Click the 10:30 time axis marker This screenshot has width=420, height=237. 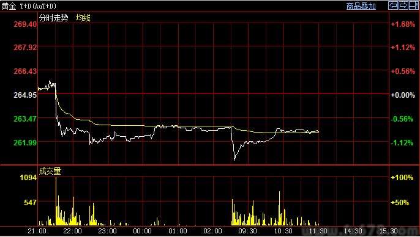click(x=283, y=231)
